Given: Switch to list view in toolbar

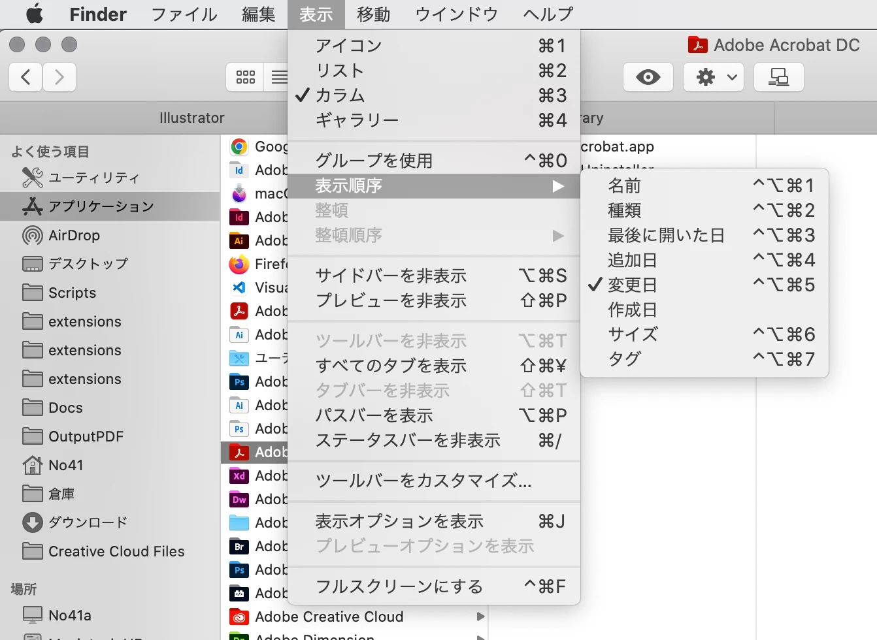Looking at the screenshot, I should click(x=278, y=77).
